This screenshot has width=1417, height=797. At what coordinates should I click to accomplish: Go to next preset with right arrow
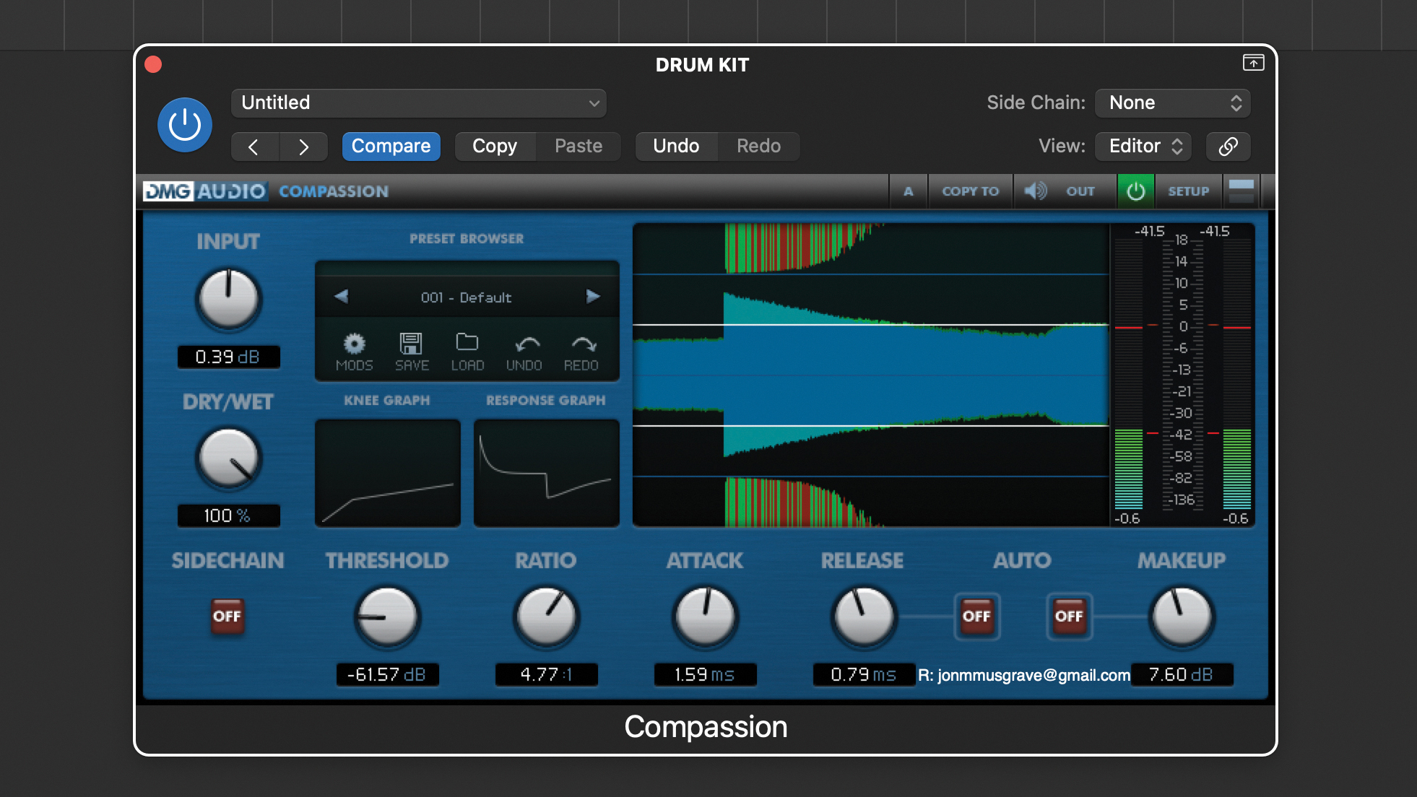593,297
